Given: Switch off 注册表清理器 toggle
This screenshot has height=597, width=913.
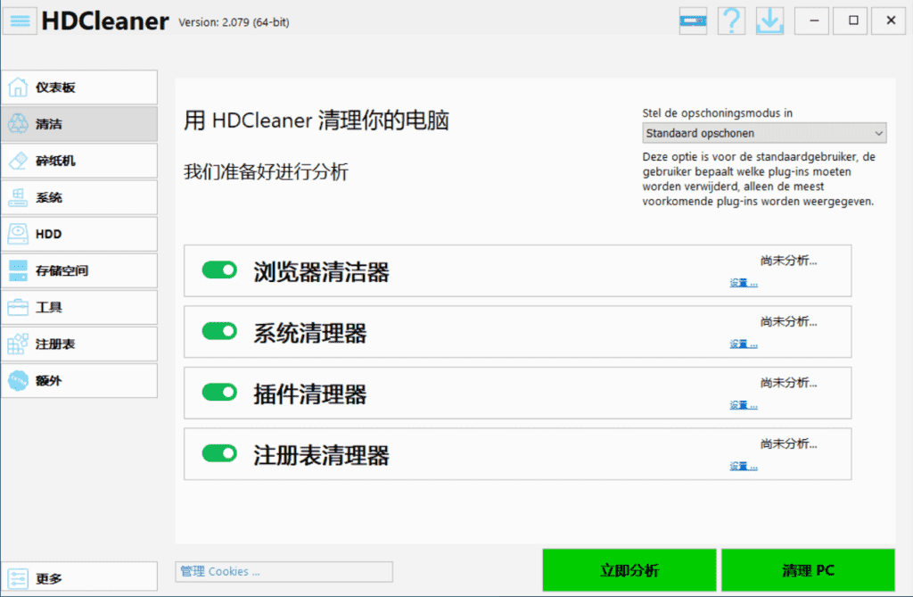Looking at the screenshot, I should (x=219, y=453).
